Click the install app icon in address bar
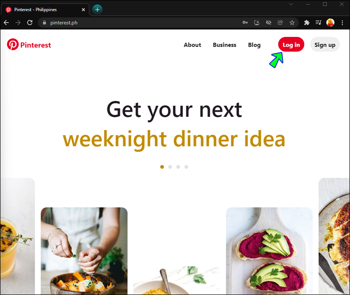This screenshot has width=350, height=295. (257, 22)
